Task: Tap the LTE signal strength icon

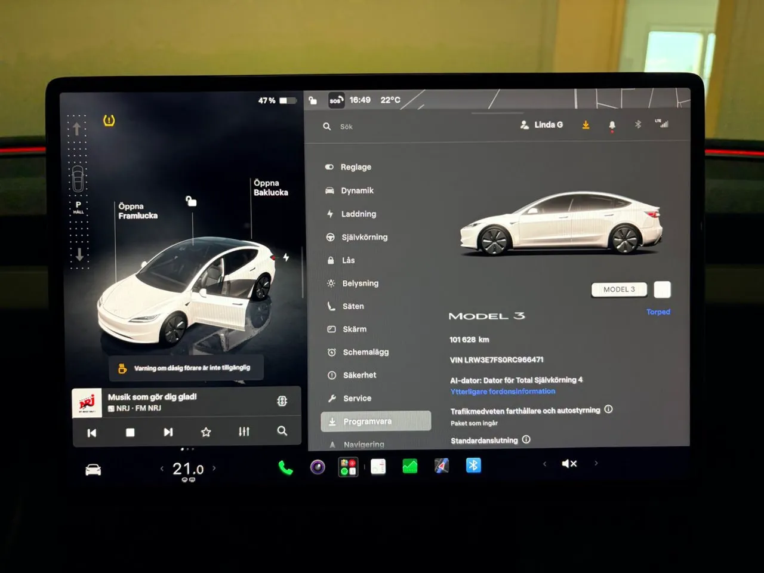Action: 661,123
